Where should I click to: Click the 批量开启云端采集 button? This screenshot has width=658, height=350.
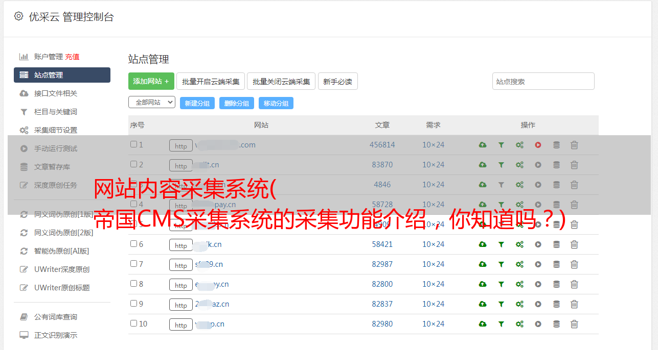tap(211, 81)
